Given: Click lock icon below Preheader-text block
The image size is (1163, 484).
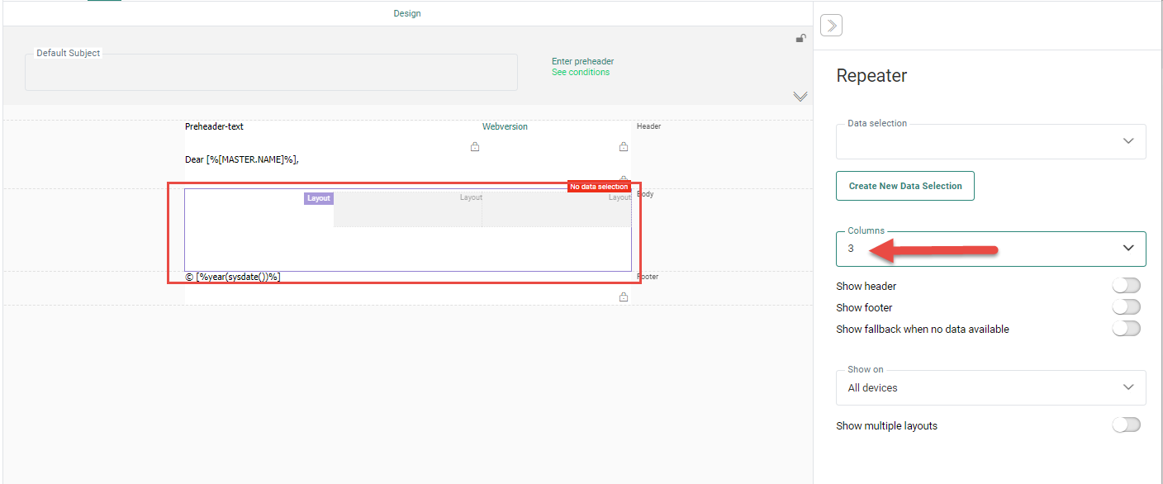Looking at the screenshot, I should point(475,147).
